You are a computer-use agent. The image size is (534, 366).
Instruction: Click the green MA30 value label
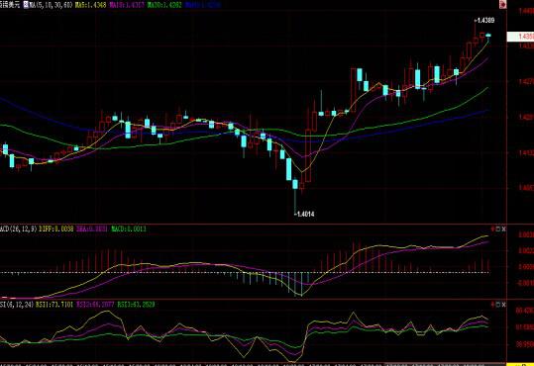point(164,5)
